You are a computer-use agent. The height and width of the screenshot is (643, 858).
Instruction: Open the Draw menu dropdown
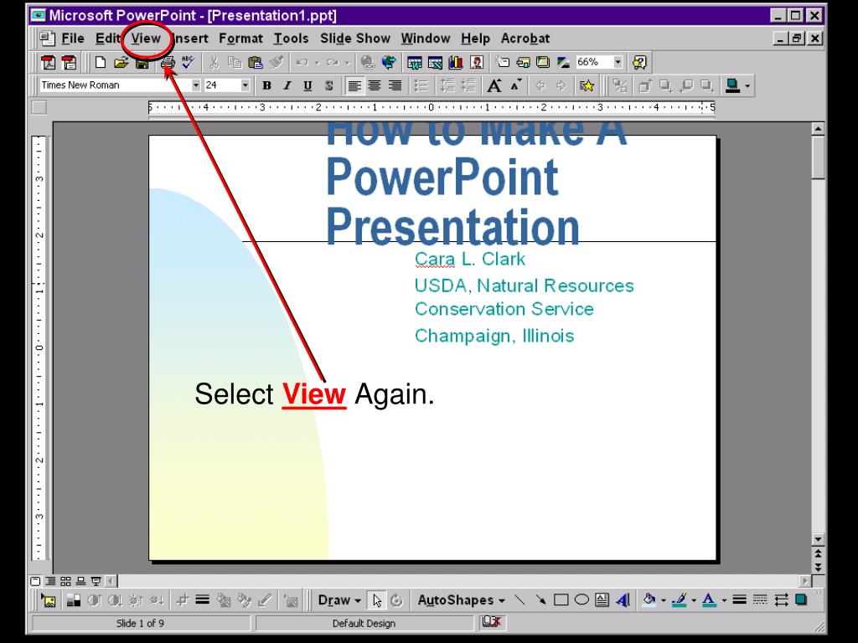pos(339,600)
